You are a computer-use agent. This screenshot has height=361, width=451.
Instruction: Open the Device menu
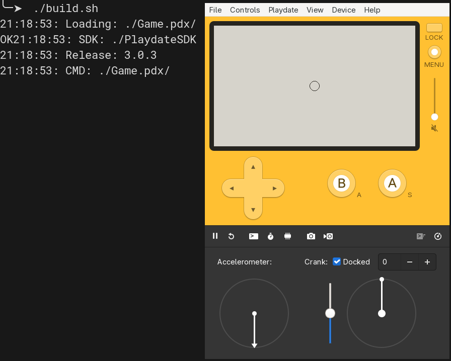tap(344, 10)
